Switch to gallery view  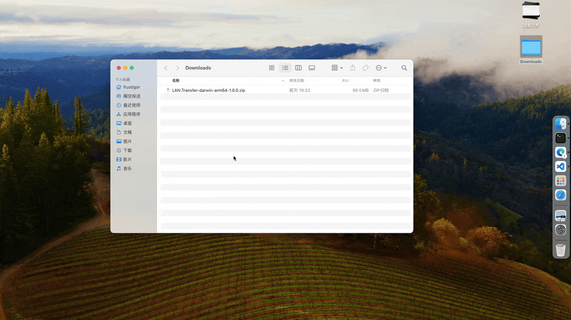pos(312,68)
